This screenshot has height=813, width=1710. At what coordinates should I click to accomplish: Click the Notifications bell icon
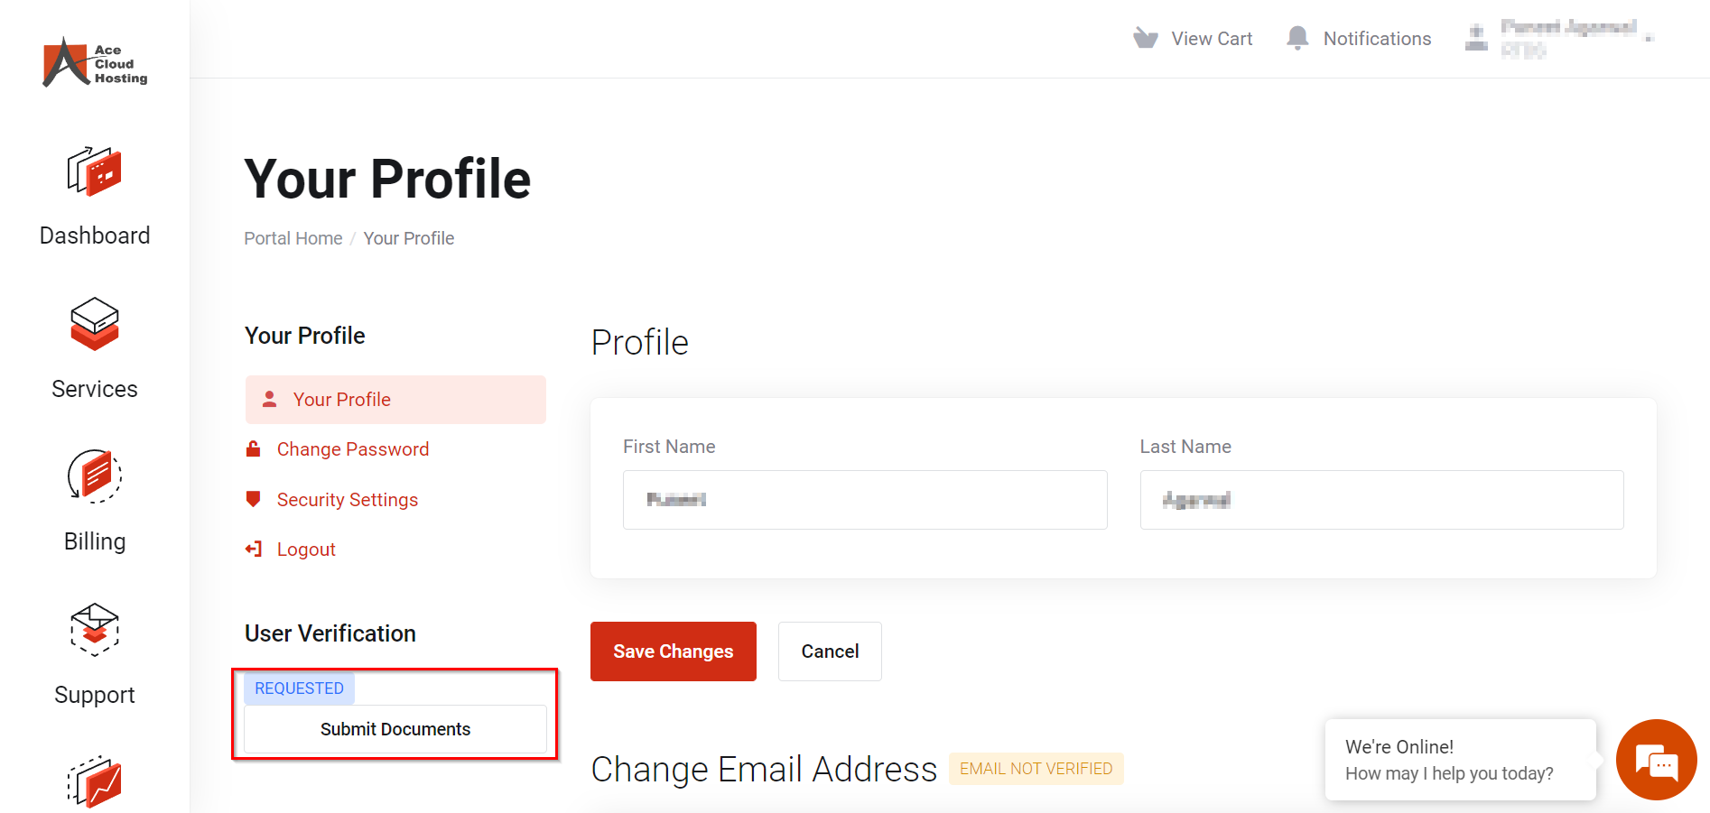click(1297, 38)
